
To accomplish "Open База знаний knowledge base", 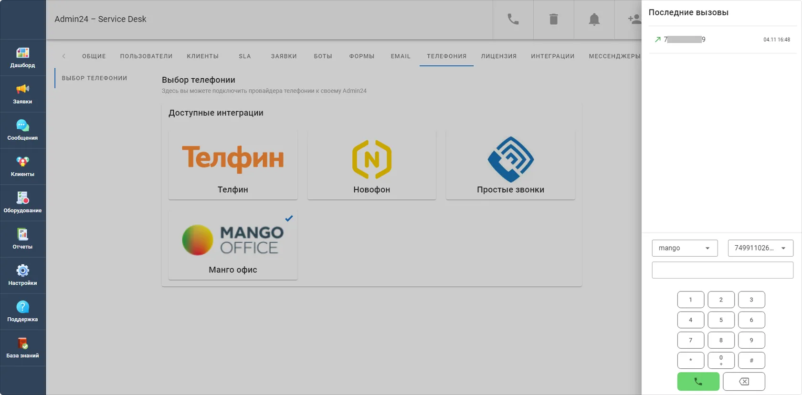I will pyautogui.click(x=22, y=348).
